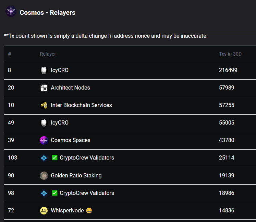The height and width of the screenshot is (222, 256).
Task: Sort by the # column header
Action: 10,54
